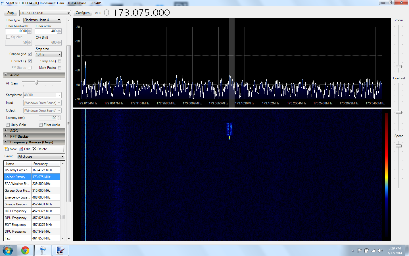Expand the AGC panel
Image resolution: width=409 pixels, height=256 pixels.
point(5,130)
